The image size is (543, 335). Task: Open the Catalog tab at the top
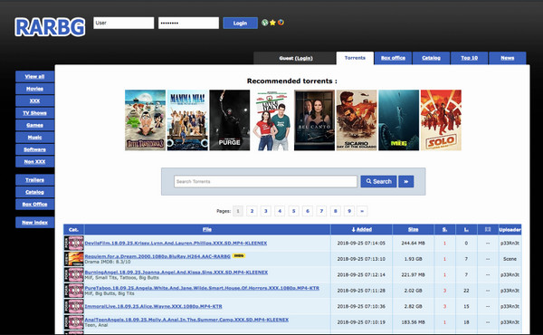tap(431, 58)
